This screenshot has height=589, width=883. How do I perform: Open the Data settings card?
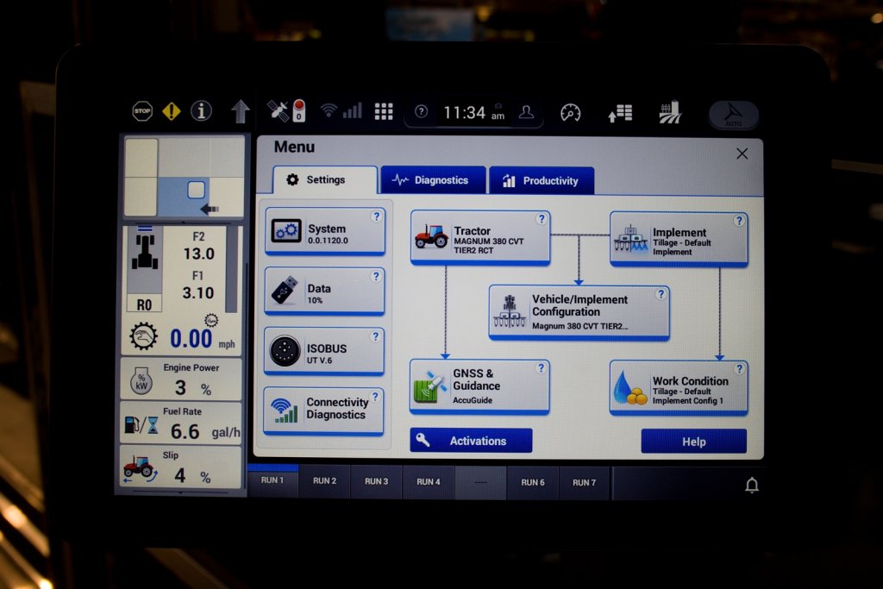325,291
